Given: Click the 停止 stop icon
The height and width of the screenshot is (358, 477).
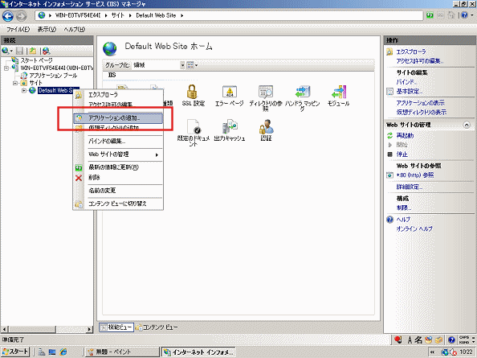Looking at the screenshot, I should click(389, 154).
